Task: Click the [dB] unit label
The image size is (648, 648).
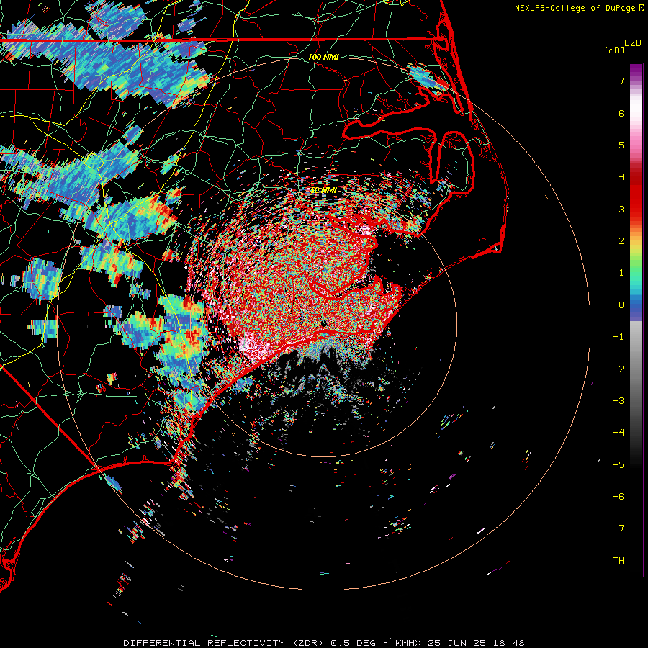Action: click(x=615, y=50)
